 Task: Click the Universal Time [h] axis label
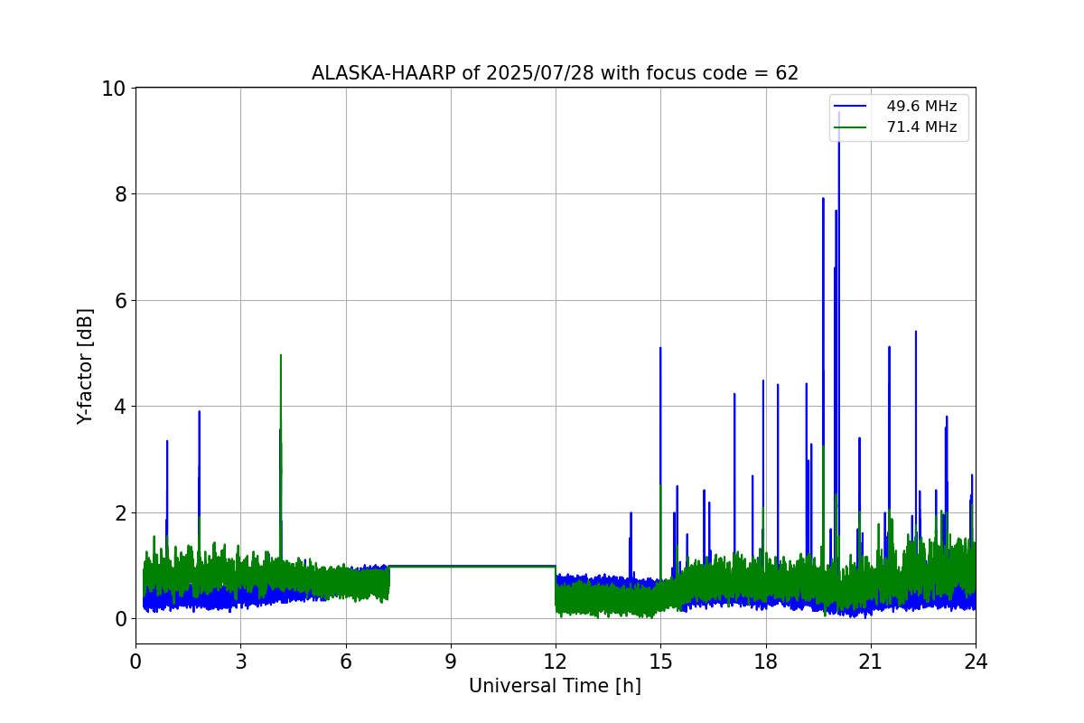click(555, 686)
